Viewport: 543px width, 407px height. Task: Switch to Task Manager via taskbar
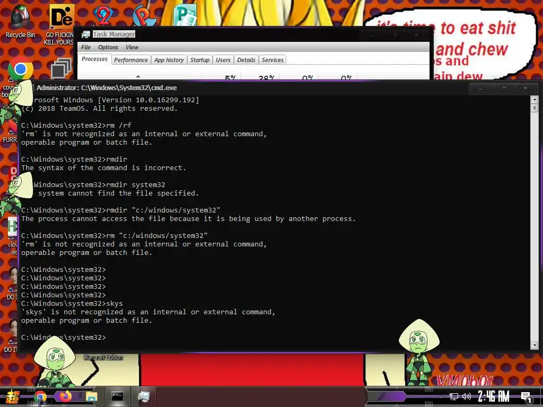click(x=143, y=396)
